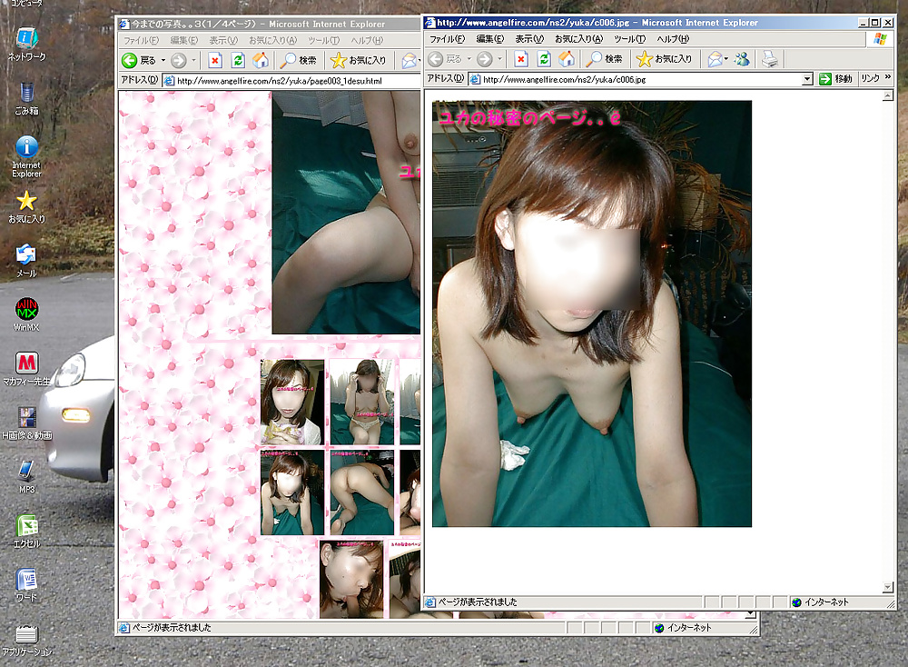This screenshot has width=908, height=667.
Task: Refresh the page in the right browser window
Action: (x=544, y=59)
